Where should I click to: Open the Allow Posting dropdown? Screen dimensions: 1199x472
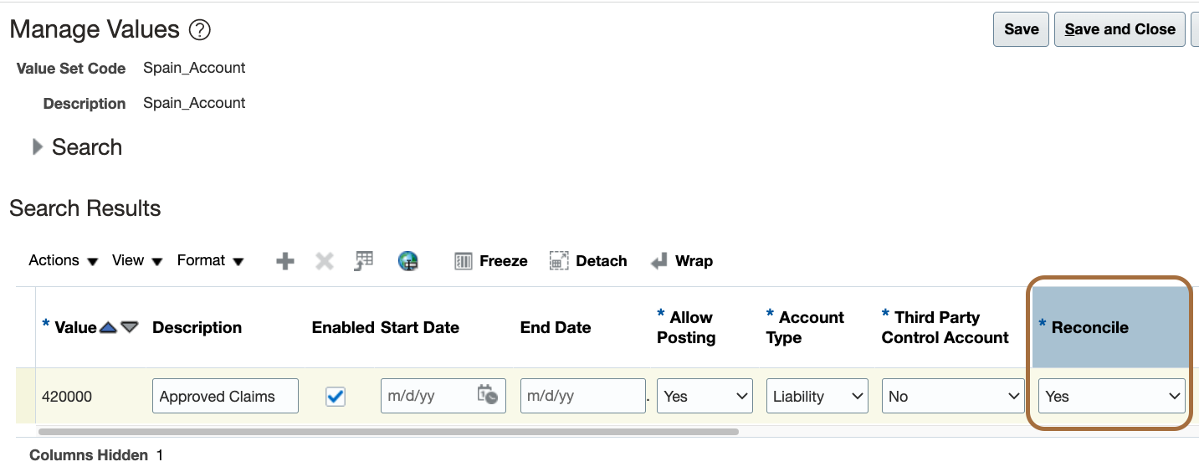[x=704, y=396]
